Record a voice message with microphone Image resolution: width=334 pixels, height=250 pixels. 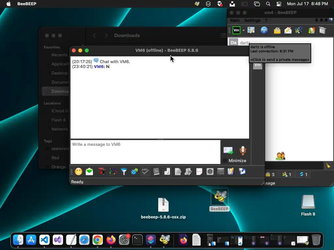243,150
